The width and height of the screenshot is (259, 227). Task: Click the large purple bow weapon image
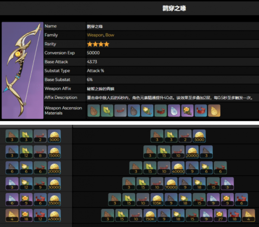coord(22,70)
